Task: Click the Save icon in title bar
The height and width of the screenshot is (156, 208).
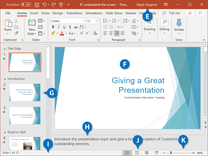Action: click(37, 5)
